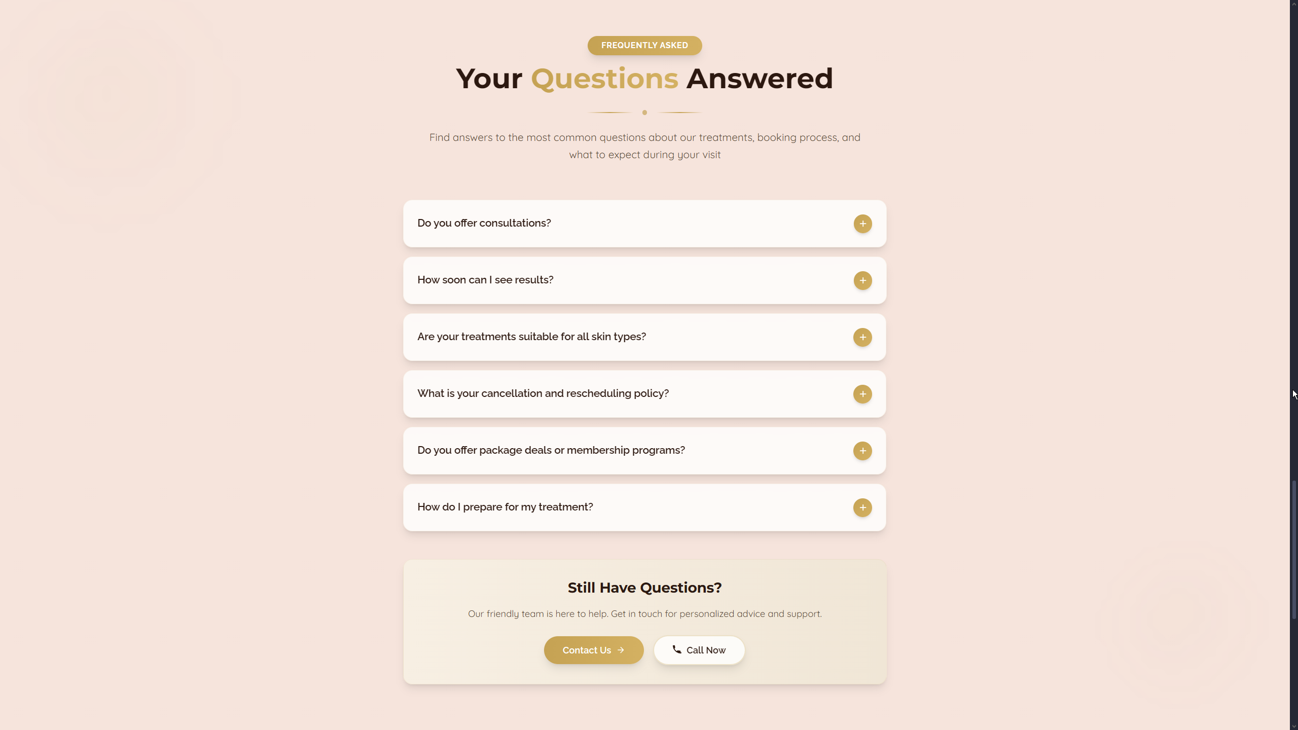Expand the cancellation and rescheduling policy question
The image size is (1298, 730).
point(543,393)
